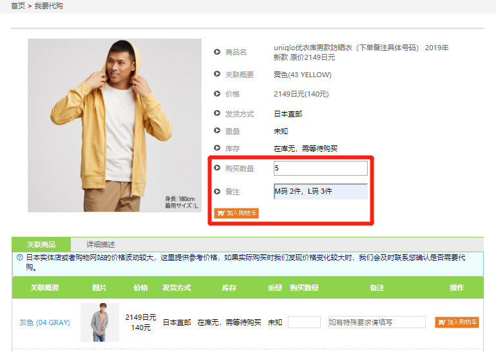The height and width of the screenshot is (352, 496).
Task: Click the 价格 table column header
Action: coord(140,288)
